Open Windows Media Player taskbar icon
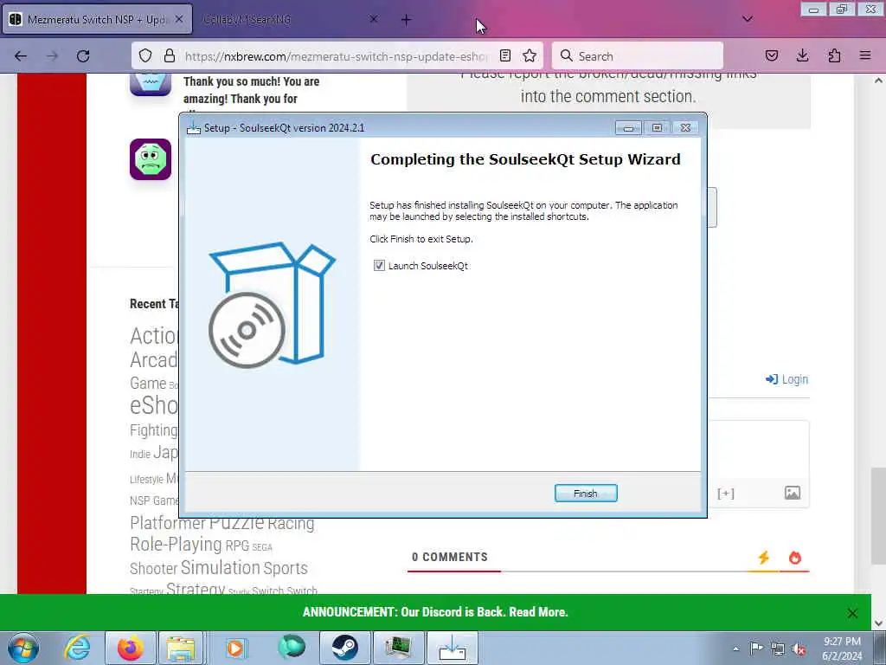This screenshot has height=665, width=886. (236, 648)
